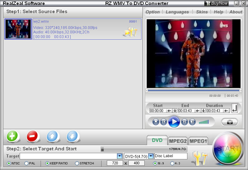The image size is (248, 170).
Task: Open settings tools icon on wy2.wmv row
Action: coord(131,32)
